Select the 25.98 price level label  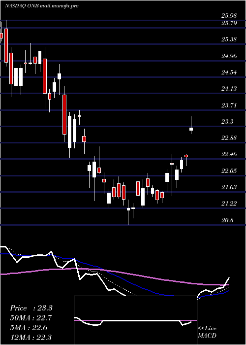(x=229, y=16)
